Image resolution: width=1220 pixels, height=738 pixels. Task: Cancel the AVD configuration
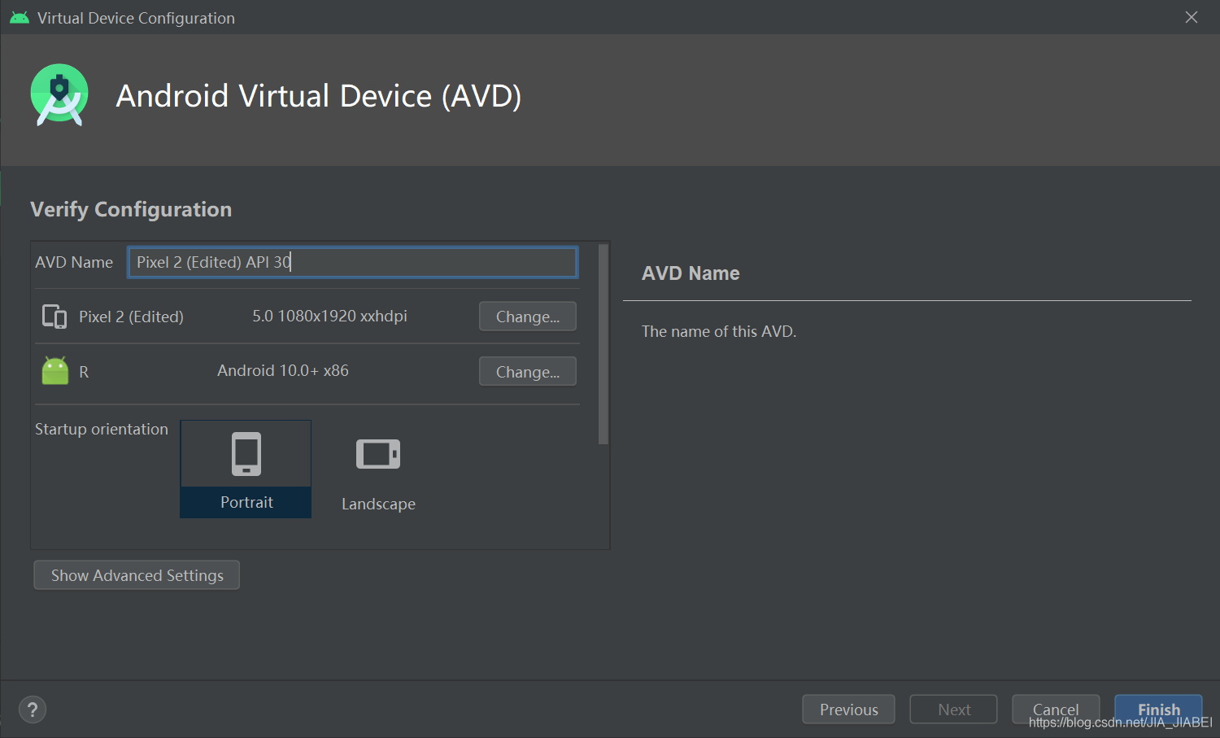[x=1056, y=710]
